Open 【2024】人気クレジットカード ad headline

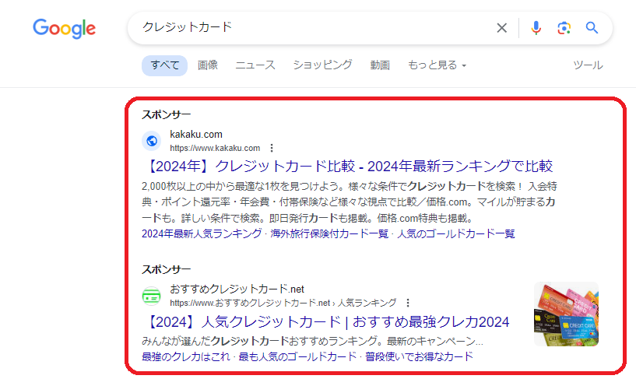[325, 322]
